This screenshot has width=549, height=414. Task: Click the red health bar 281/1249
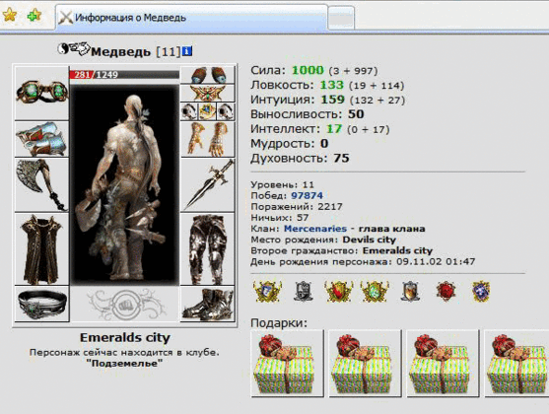pos(124,75)
